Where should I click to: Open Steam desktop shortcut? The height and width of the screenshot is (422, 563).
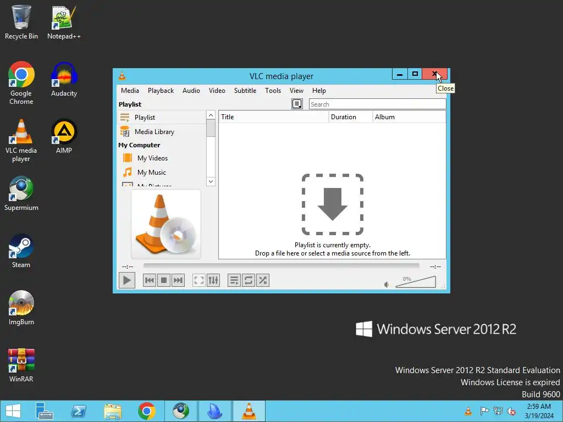(x=21, y=251)
